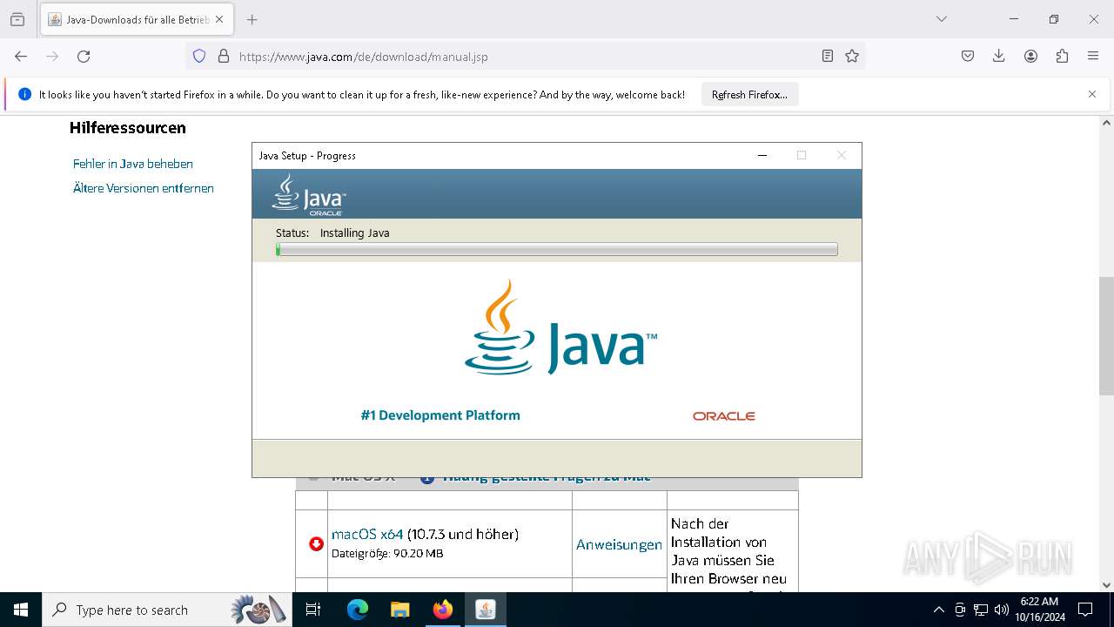Image resolution: width=1114 pixels, height=627 pixels.
Task: Open the clock showing 6:22 AM
Action: point(1039,610)
